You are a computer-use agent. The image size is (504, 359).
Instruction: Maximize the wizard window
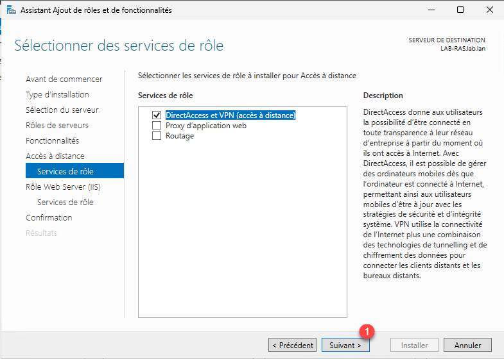click(x=460, y=10)
